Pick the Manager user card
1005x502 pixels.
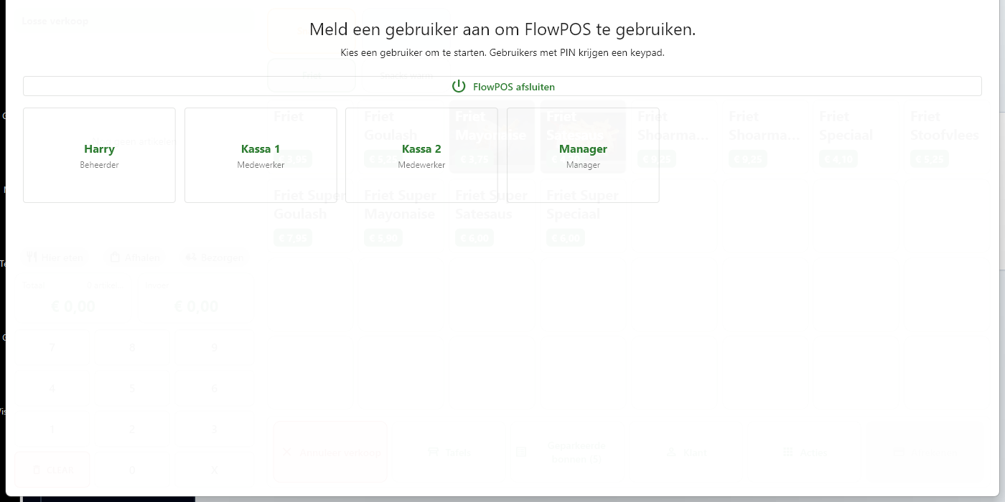583,155
